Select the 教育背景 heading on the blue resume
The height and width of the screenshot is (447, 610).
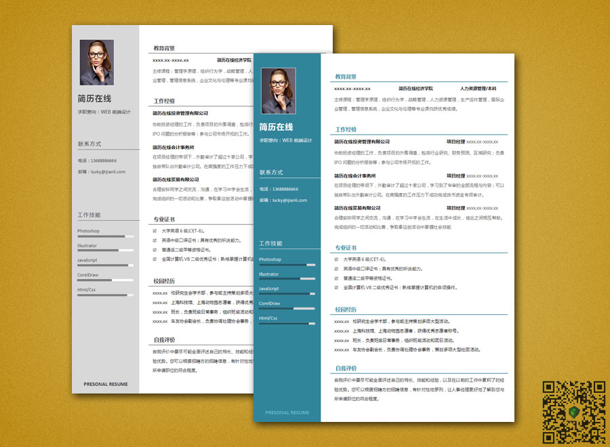(346, 77)
